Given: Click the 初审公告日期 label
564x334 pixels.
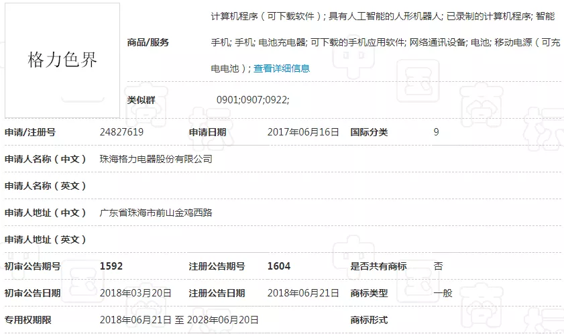Looking at the screenshot, I should (x=32, y=293).
